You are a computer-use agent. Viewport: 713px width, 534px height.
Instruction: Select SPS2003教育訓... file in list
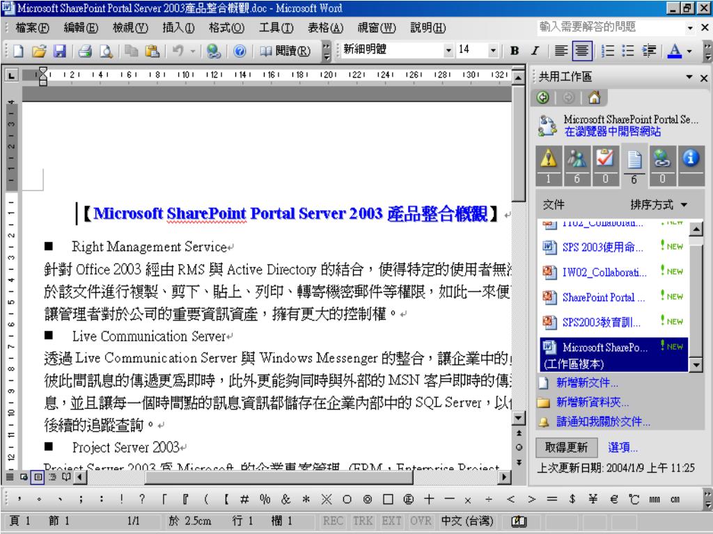point(613,322)
